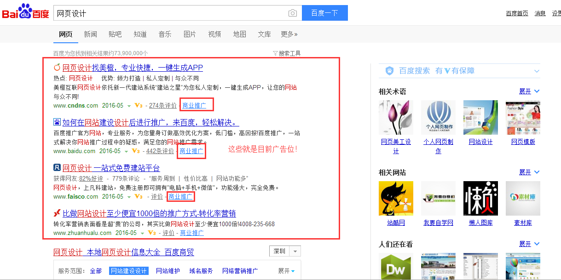The height and width of the screenshot is (280, 561).
Task: Open 个人网页制作 thumbnail
Action: [x=438, y=118]
